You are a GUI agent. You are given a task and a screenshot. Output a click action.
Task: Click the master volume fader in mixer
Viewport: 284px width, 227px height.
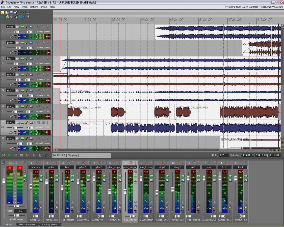[x=4, y=181]
